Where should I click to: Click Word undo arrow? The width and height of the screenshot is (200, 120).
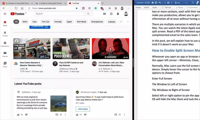coord(160,3)
